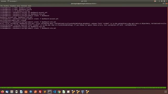Open the Aiuto menu
Image resolution: width=168 pixels, height=94 pixels.
30,6
